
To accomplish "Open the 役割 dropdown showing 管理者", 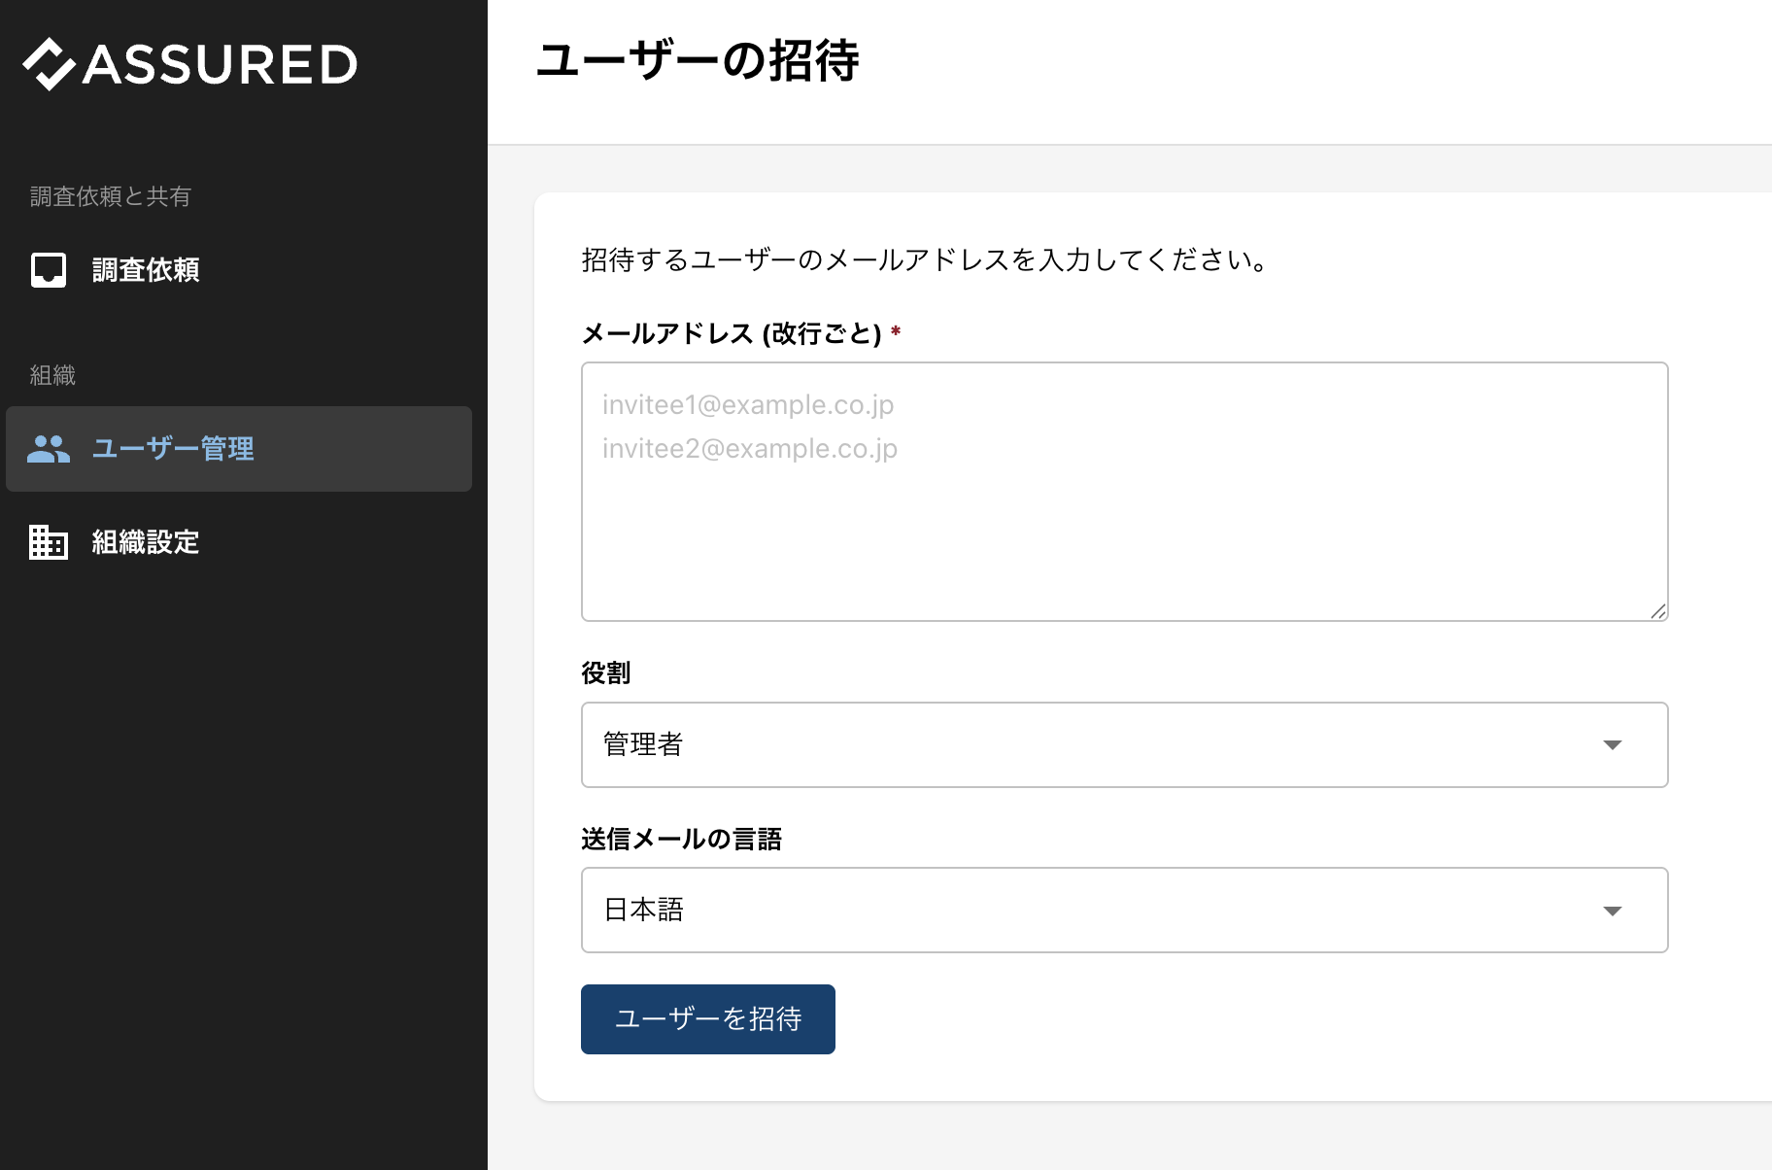I will [x=1125, y=745].
